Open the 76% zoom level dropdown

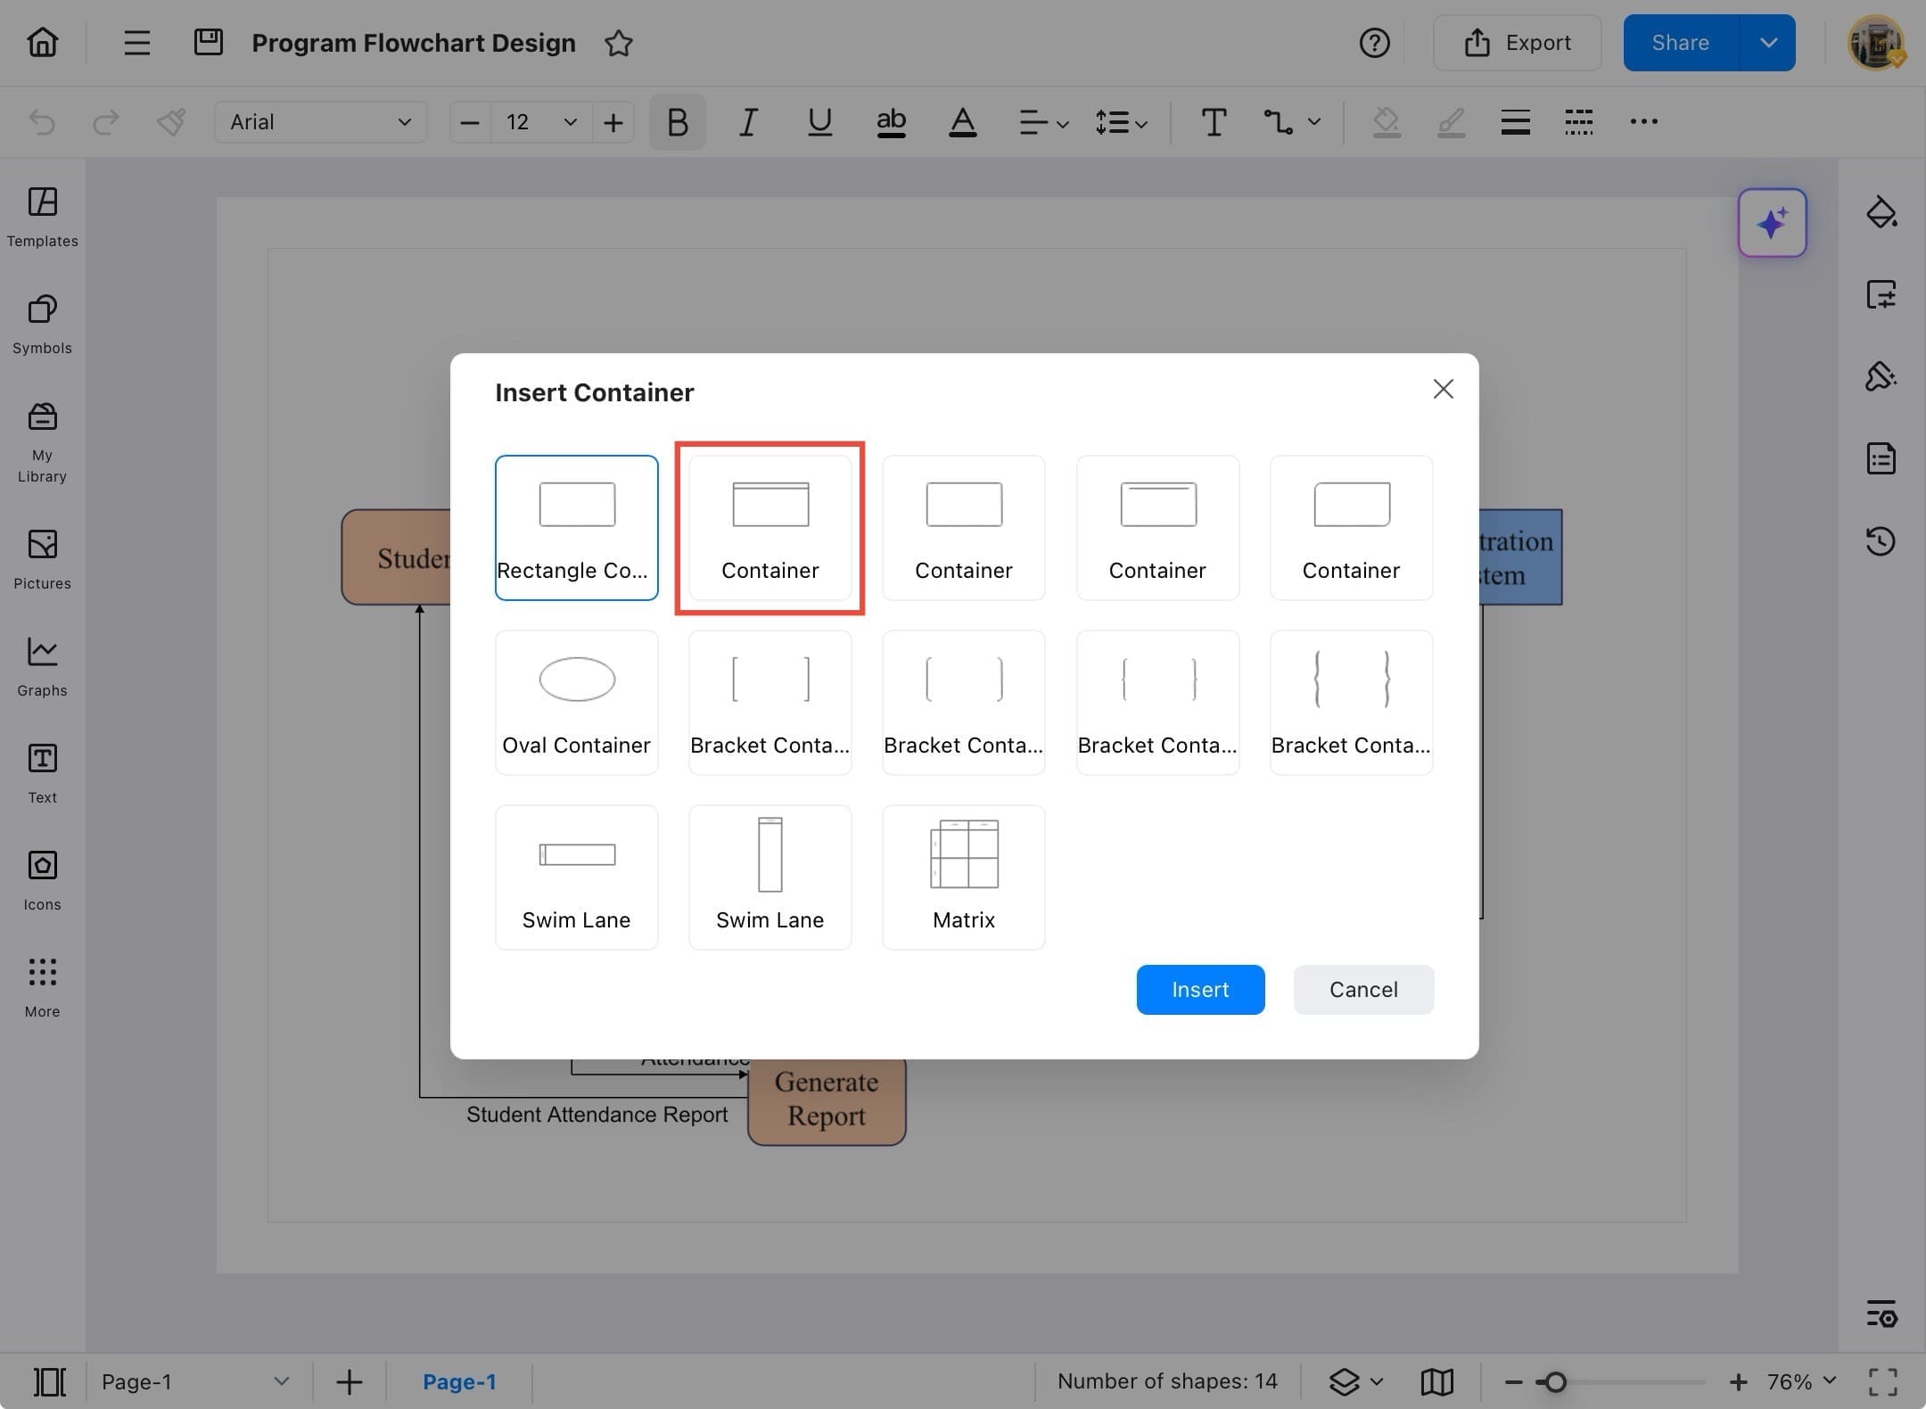(1801, 1381)
